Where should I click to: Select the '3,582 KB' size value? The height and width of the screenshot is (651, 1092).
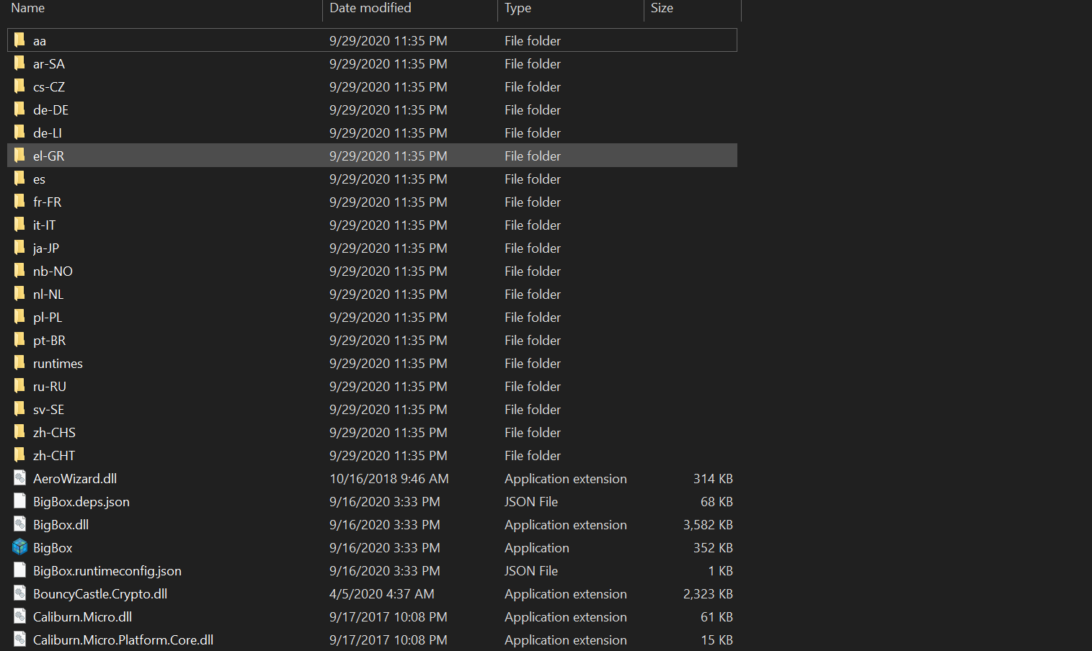[708, 525]
